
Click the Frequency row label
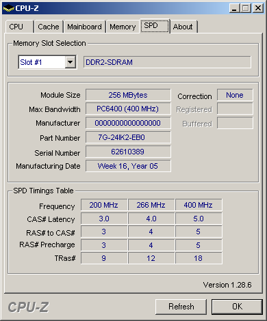(x=57, y=206)
